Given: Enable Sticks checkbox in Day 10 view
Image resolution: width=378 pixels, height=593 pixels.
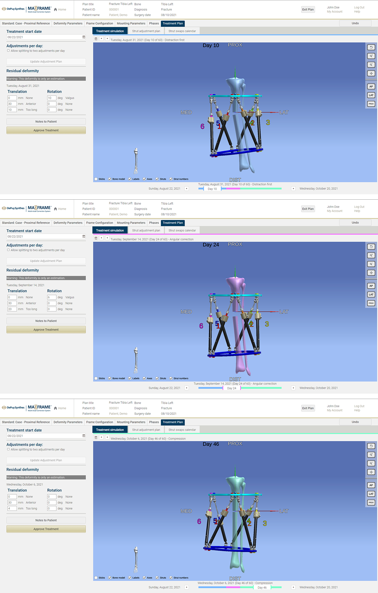Looking at the screenshot, I should pos(96,179).
